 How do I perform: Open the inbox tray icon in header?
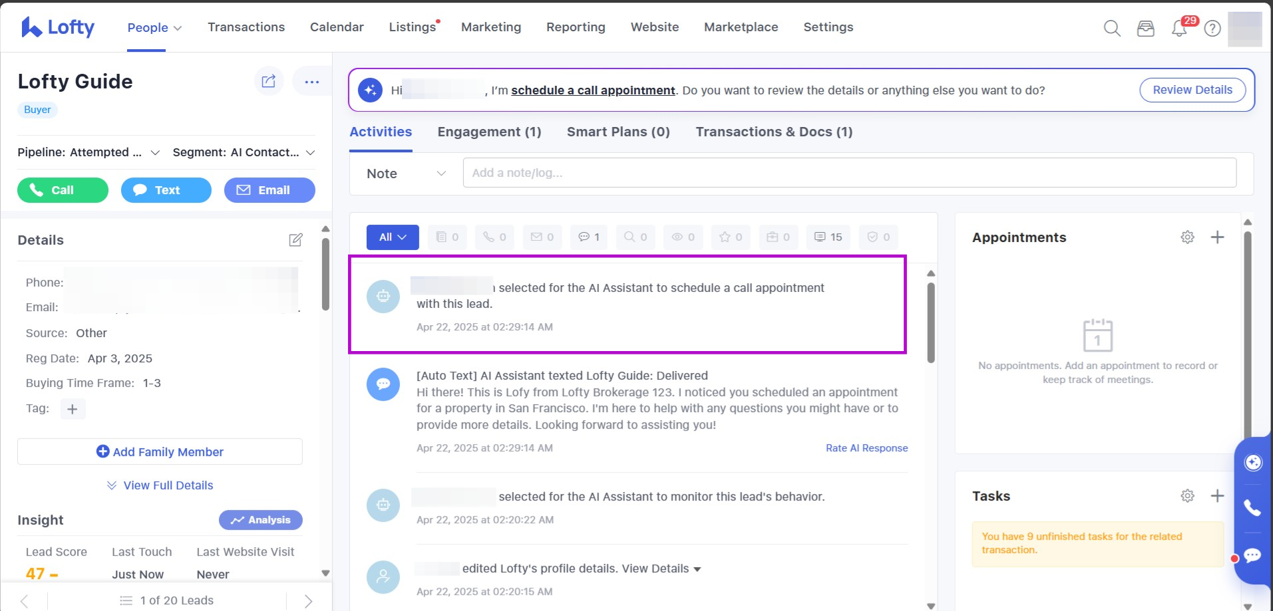(1145, 29)
